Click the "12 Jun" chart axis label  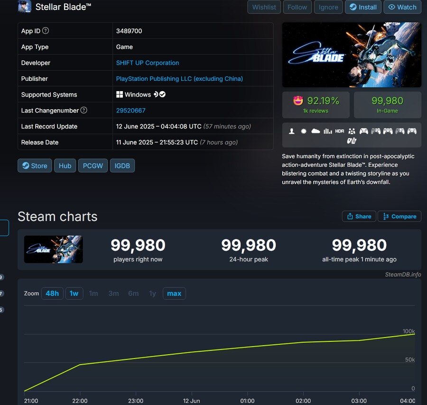(x=192, y=401)
